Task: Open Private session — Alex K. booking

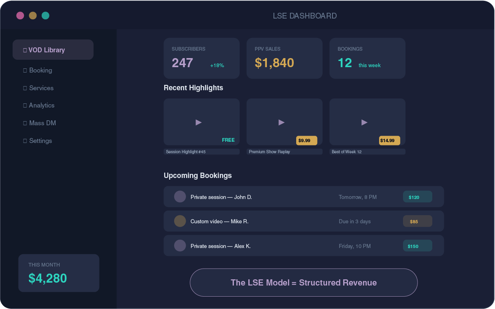Action: tap(304, 246)
